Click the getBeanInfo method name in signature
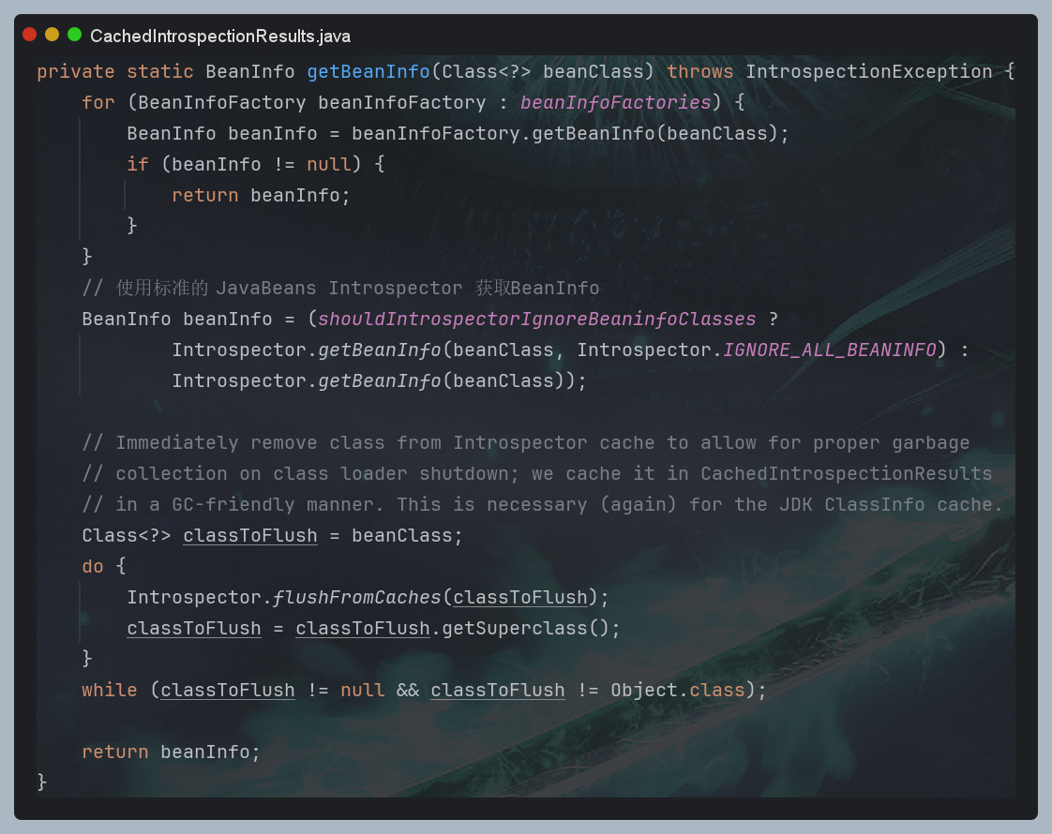The height and width of the screenshot is (834, 1052). pos(368,72)
